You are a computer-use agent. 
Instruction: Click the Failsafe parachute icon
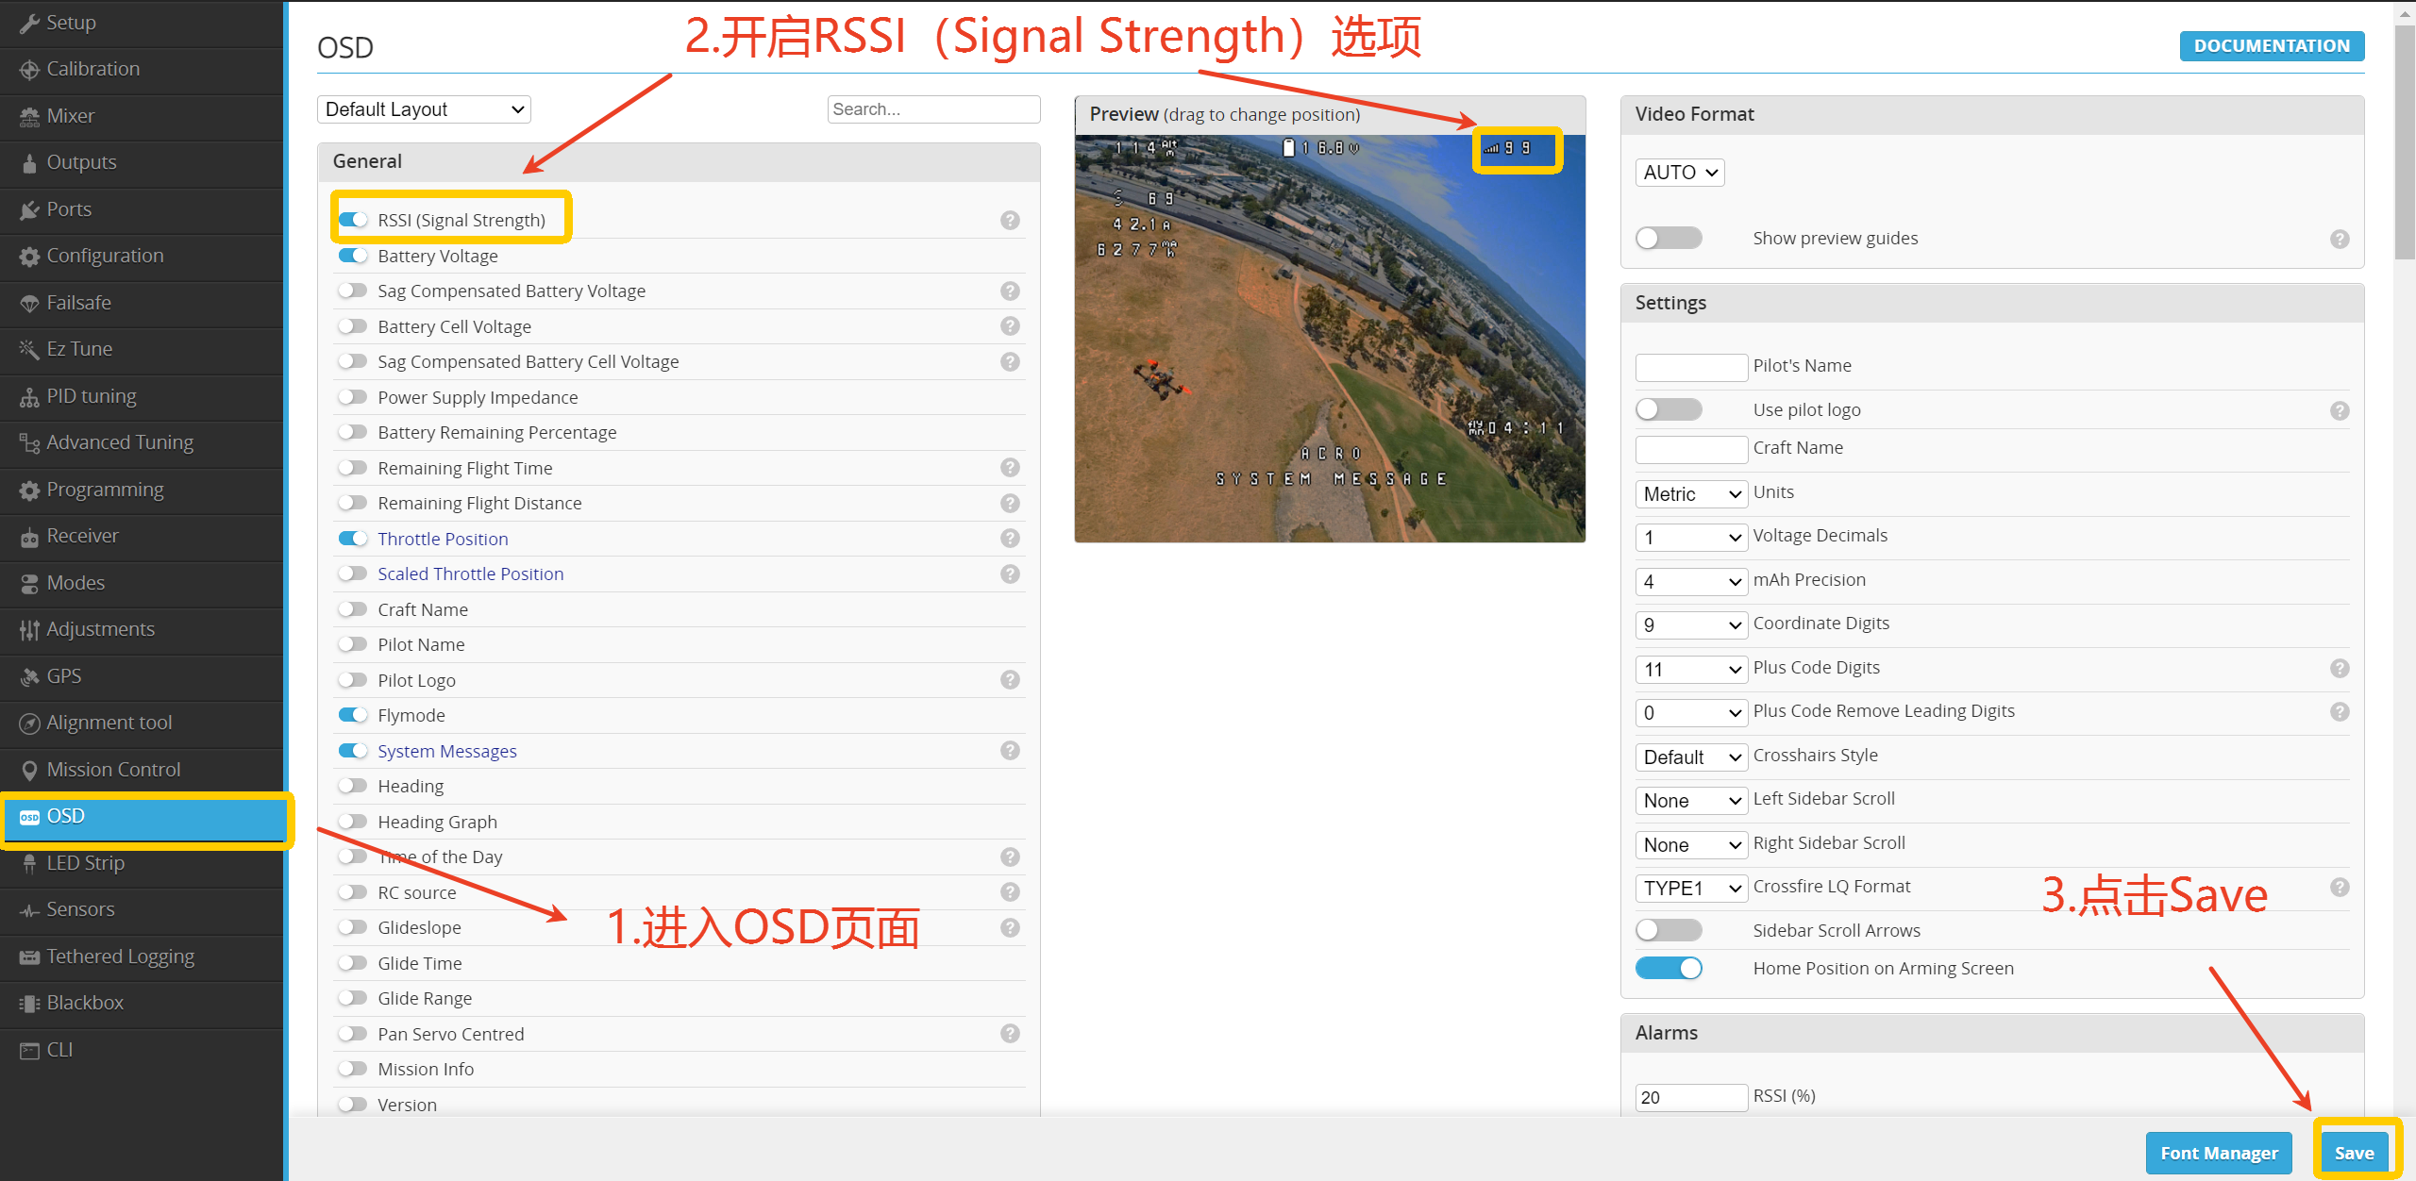[29, 303]
